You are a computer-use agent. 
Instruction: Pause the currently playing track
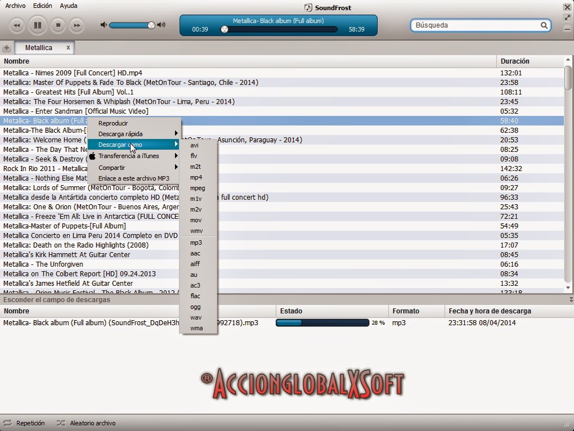point(37,25)
